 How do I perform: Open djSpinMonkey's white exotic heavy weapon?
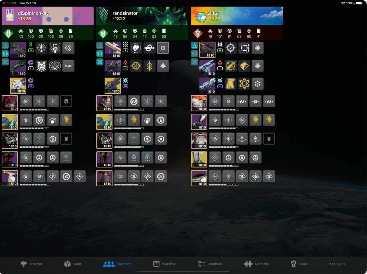[x=18, y=86]
